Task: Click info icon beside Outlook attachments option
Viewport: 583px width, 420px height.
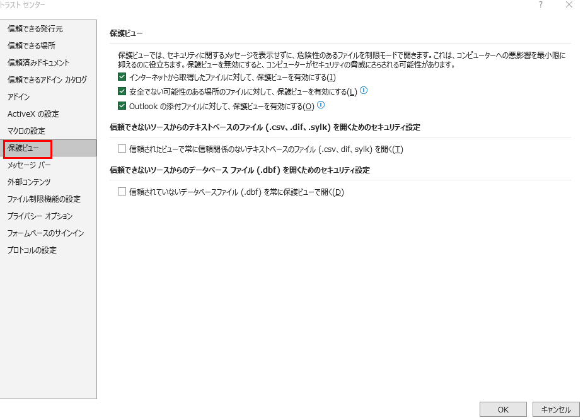Action: pyautogui.click(x=321, y=105)
